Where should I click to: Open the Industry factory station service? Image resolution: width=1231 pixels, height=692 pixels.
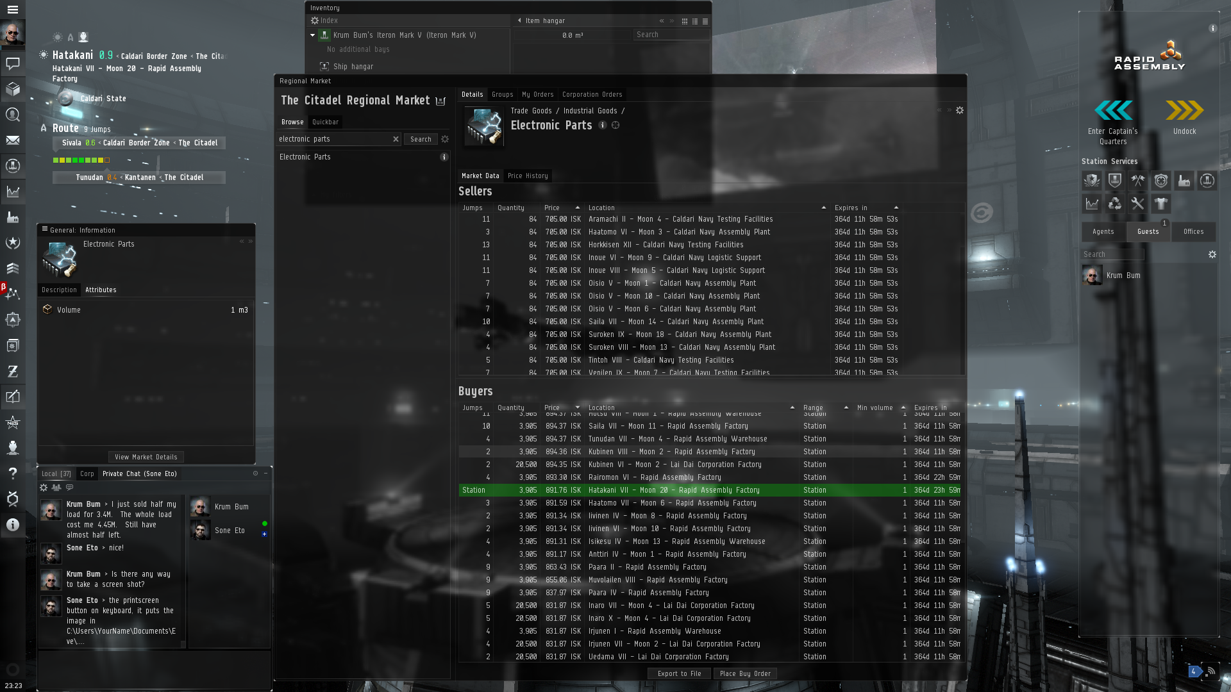pos(1184,181)
